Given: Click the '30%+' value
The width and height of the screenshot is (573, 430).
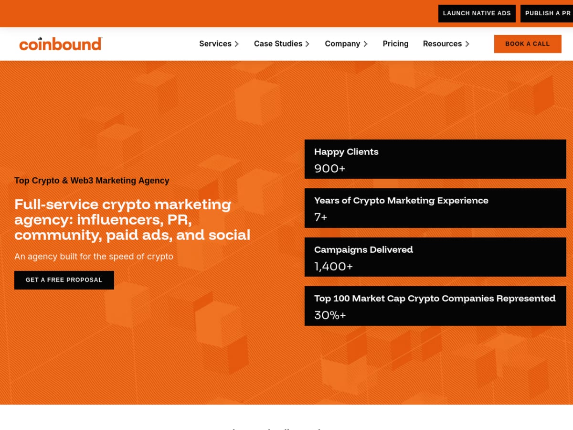Looking at the screenshot, I should pyautogui.click(x=330, y=315).
